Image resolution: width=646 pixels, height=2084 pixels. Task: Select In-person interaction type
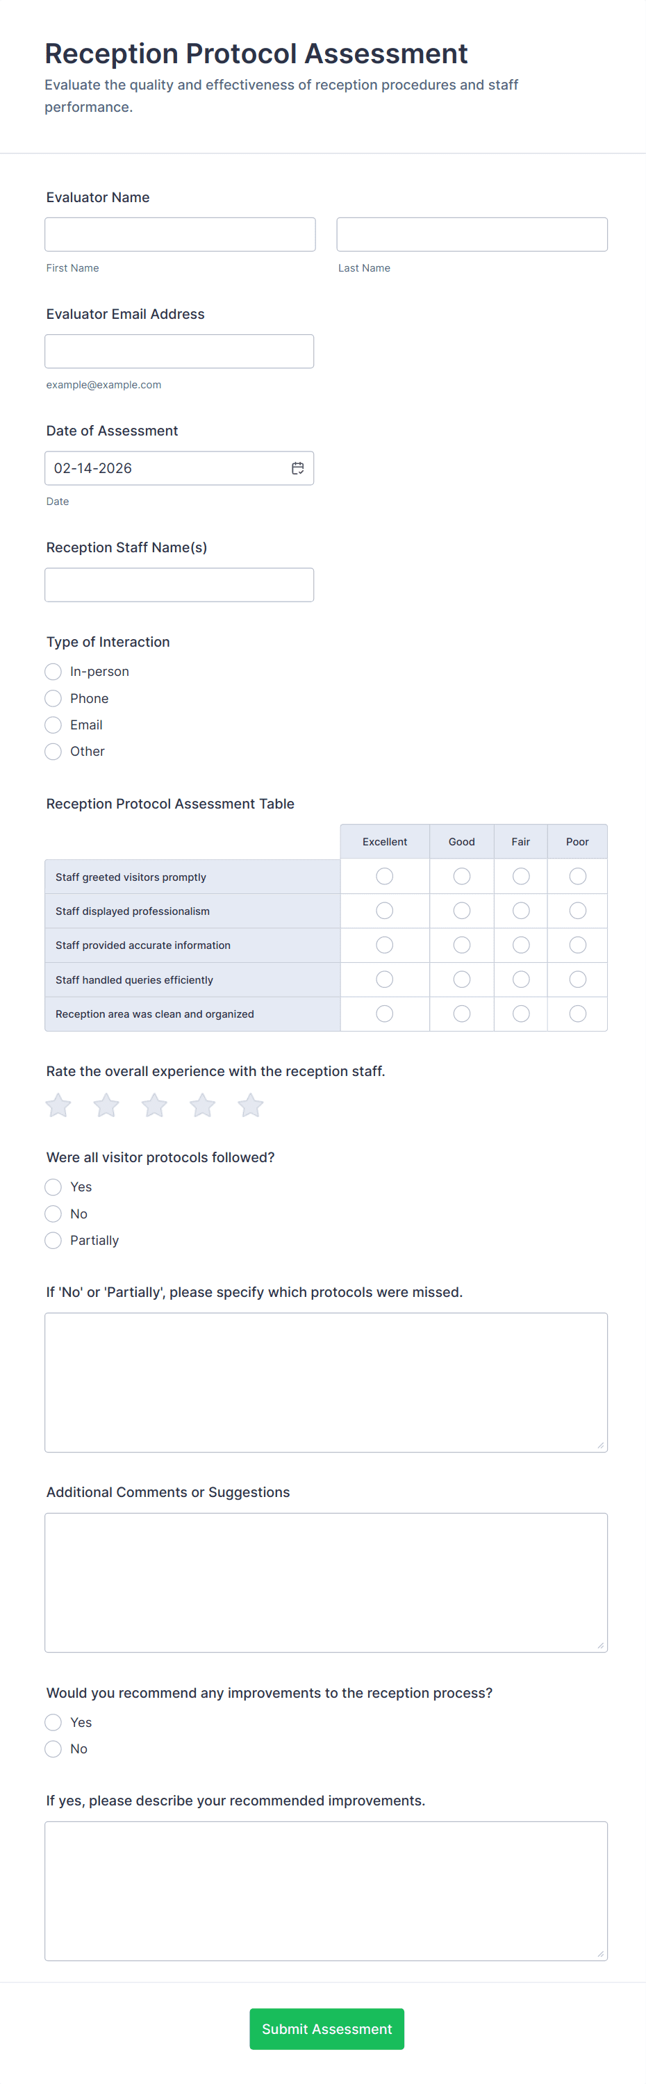point(53,672)
